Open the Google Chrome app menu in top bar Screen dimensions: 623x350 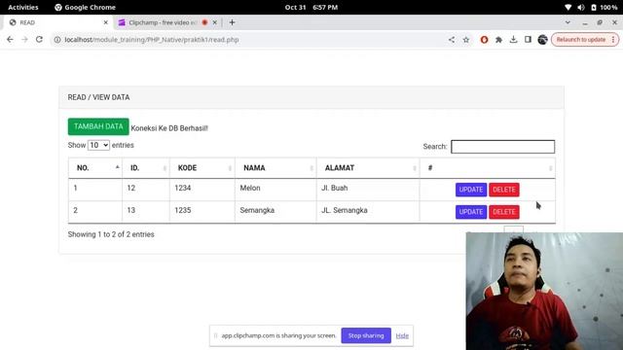[x=85, y=7]
